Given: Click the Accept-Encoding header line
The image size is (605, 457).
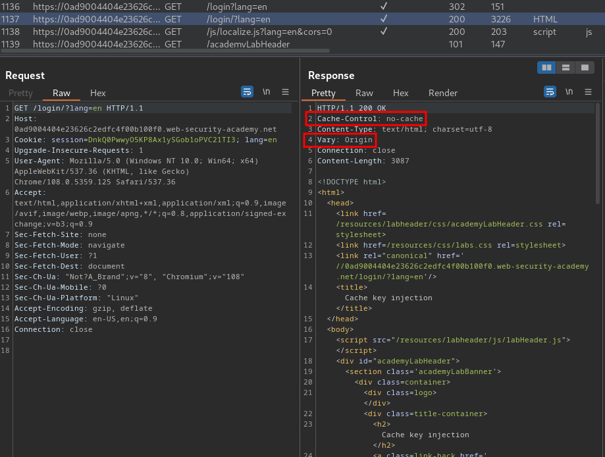Looking at the screenshot, I should click(84, 308).
